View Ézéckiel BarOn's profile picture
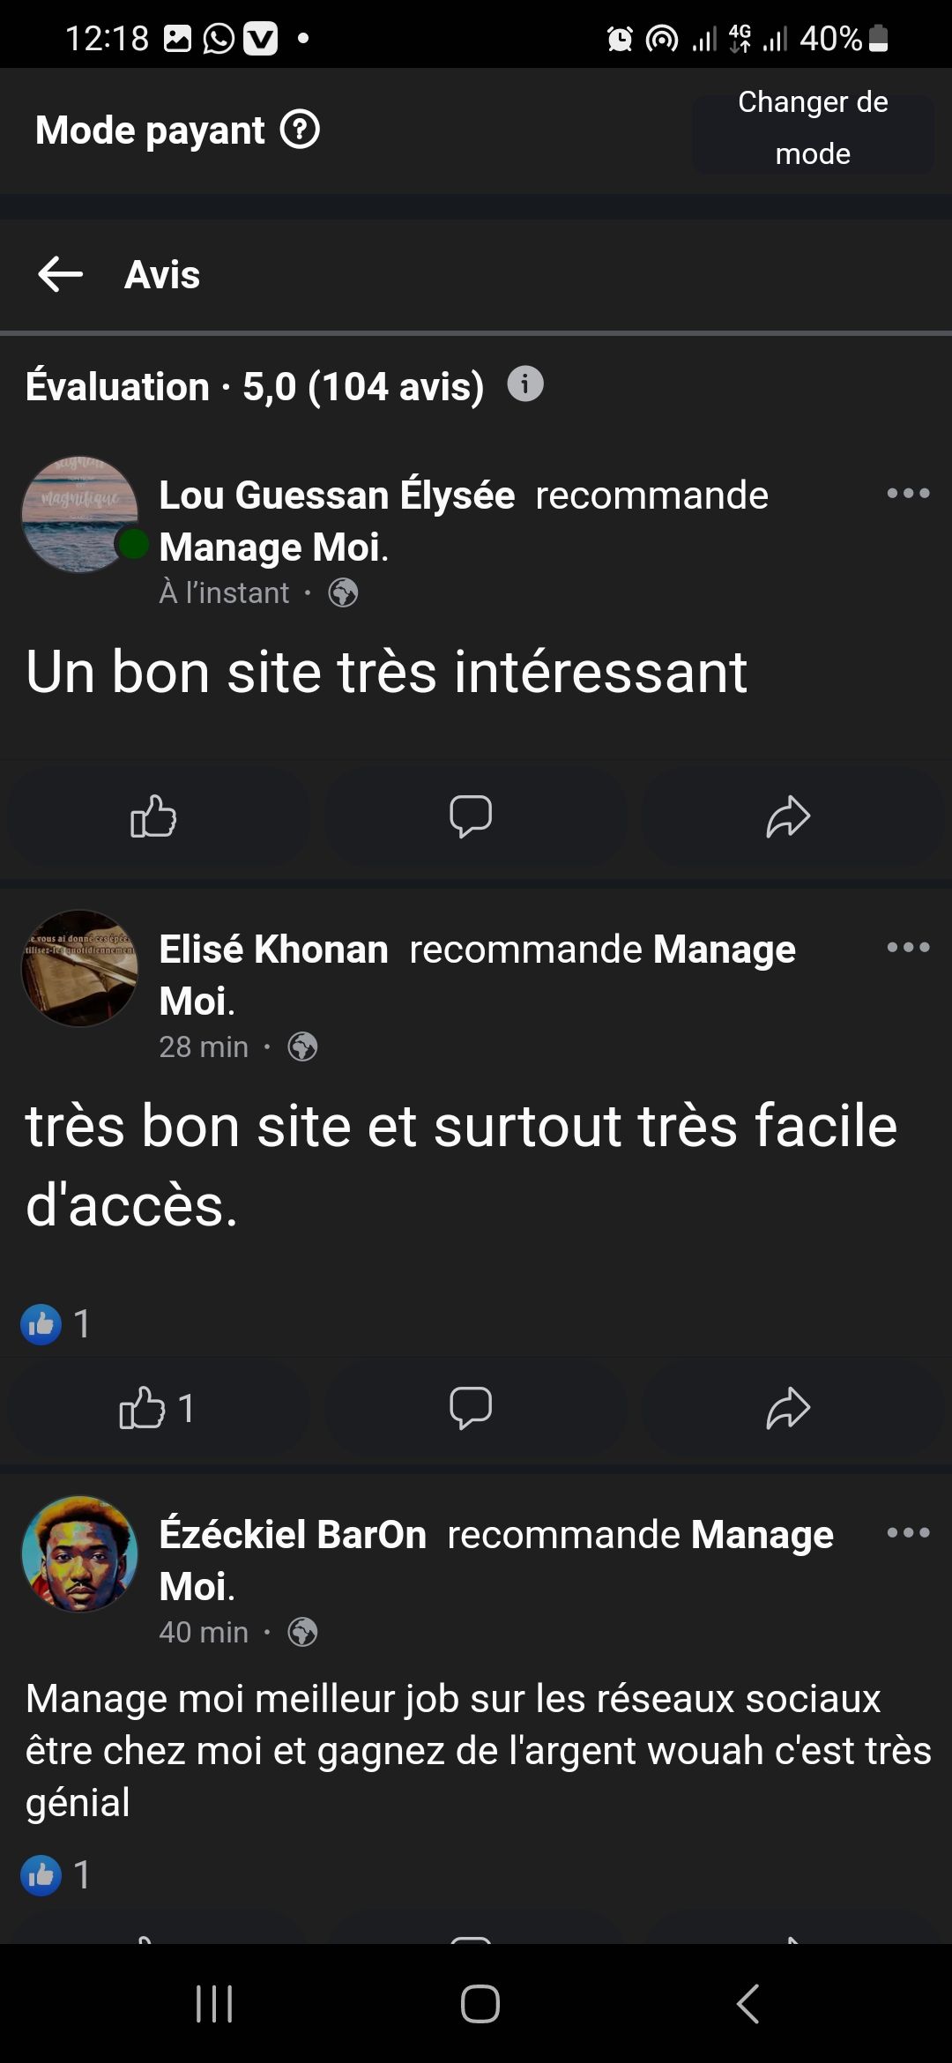This screenshot has width=952, height=2063. click(79, 1554)
